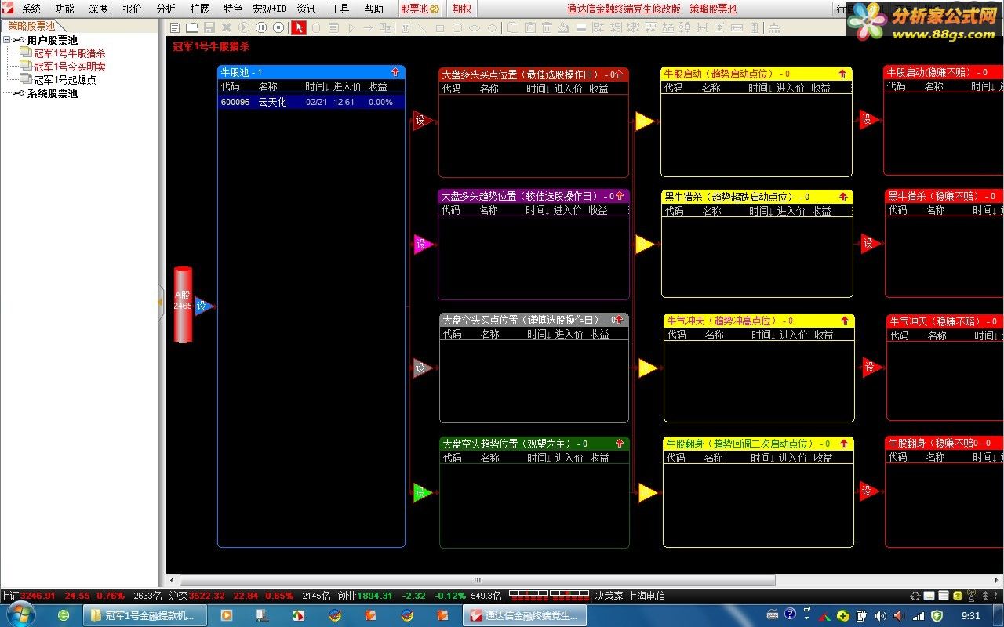This screenshot has height=627, width=1004.
Task: Click the run play toolbar button
Action: pos(244,27)
